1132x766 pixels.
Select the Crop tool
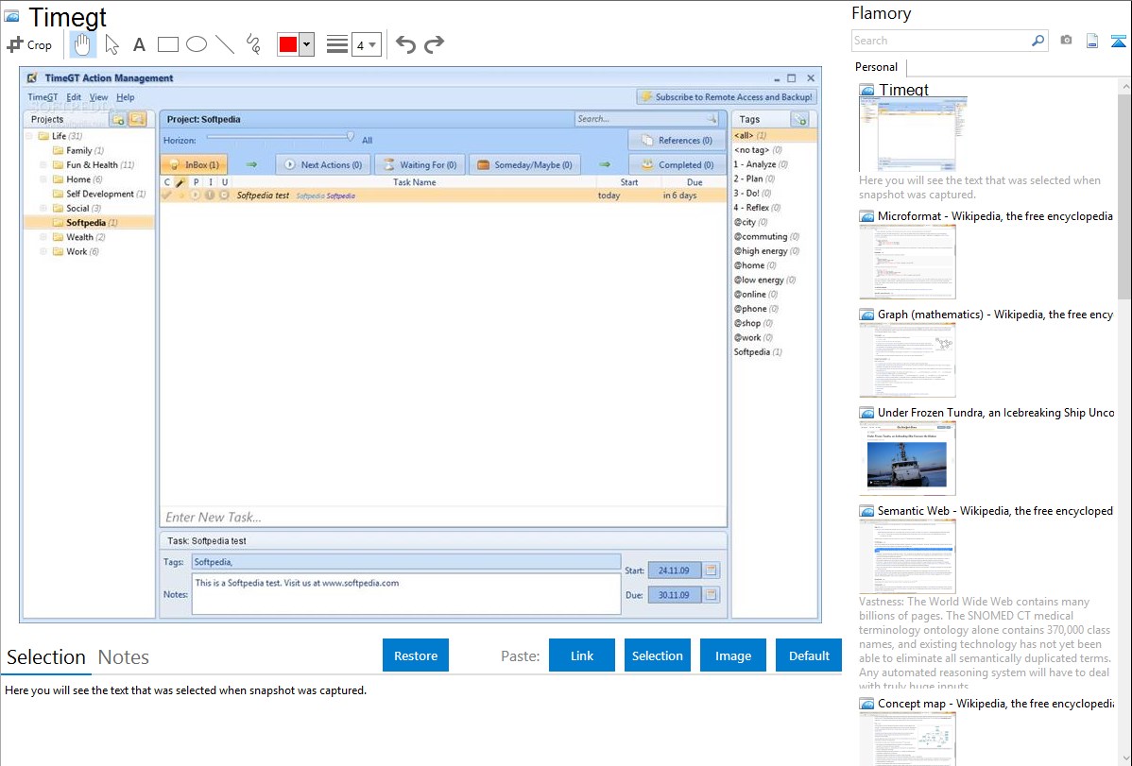[29, 44]
